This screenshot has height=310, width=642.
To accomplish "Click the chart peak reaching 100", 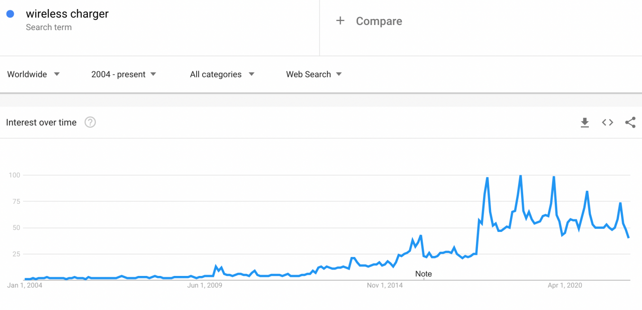I will [521, 176].
